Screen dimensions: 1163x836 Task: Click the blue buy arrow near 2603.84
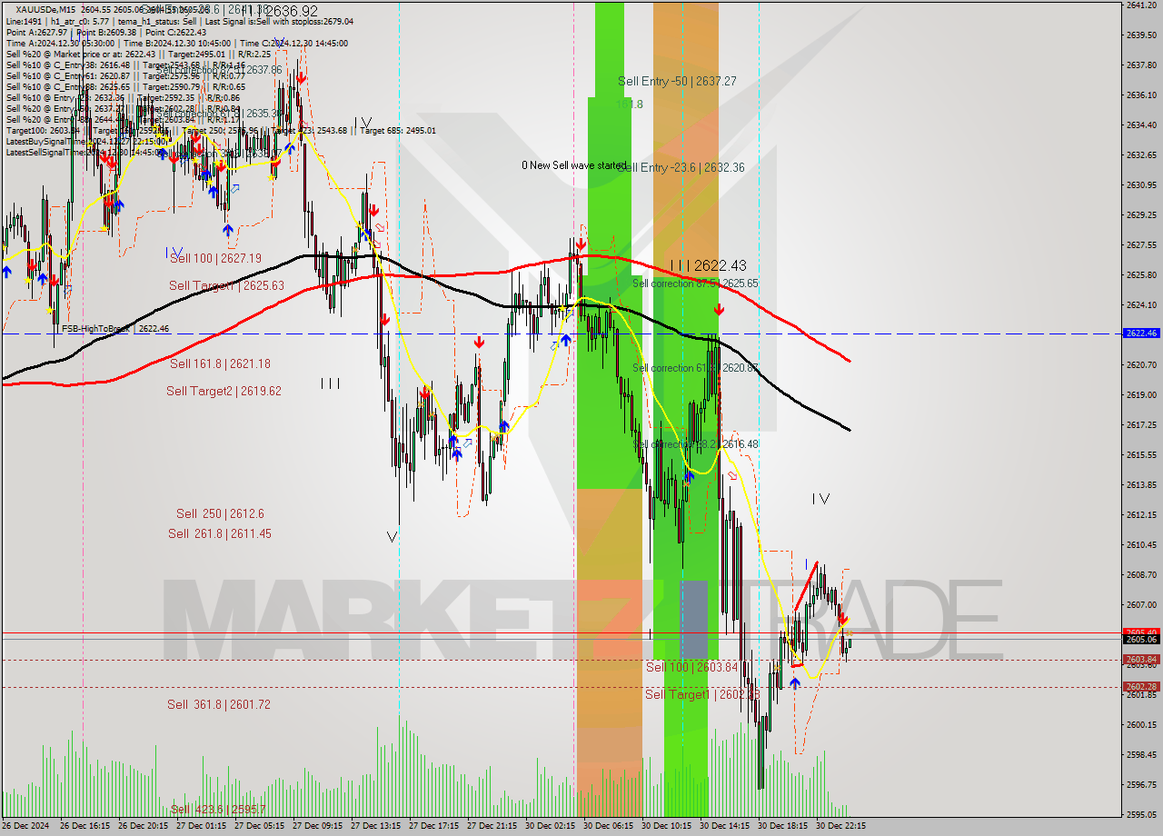(x=795, y=682)
